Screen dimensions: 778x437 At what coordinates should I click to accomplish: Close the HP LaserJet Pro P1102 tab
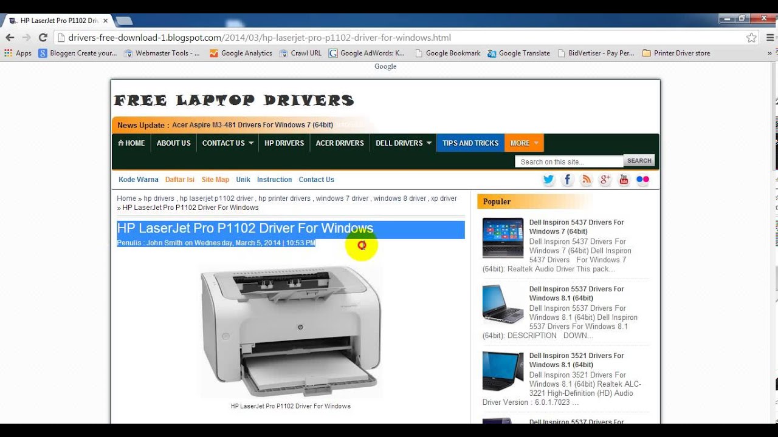(105, 21)
